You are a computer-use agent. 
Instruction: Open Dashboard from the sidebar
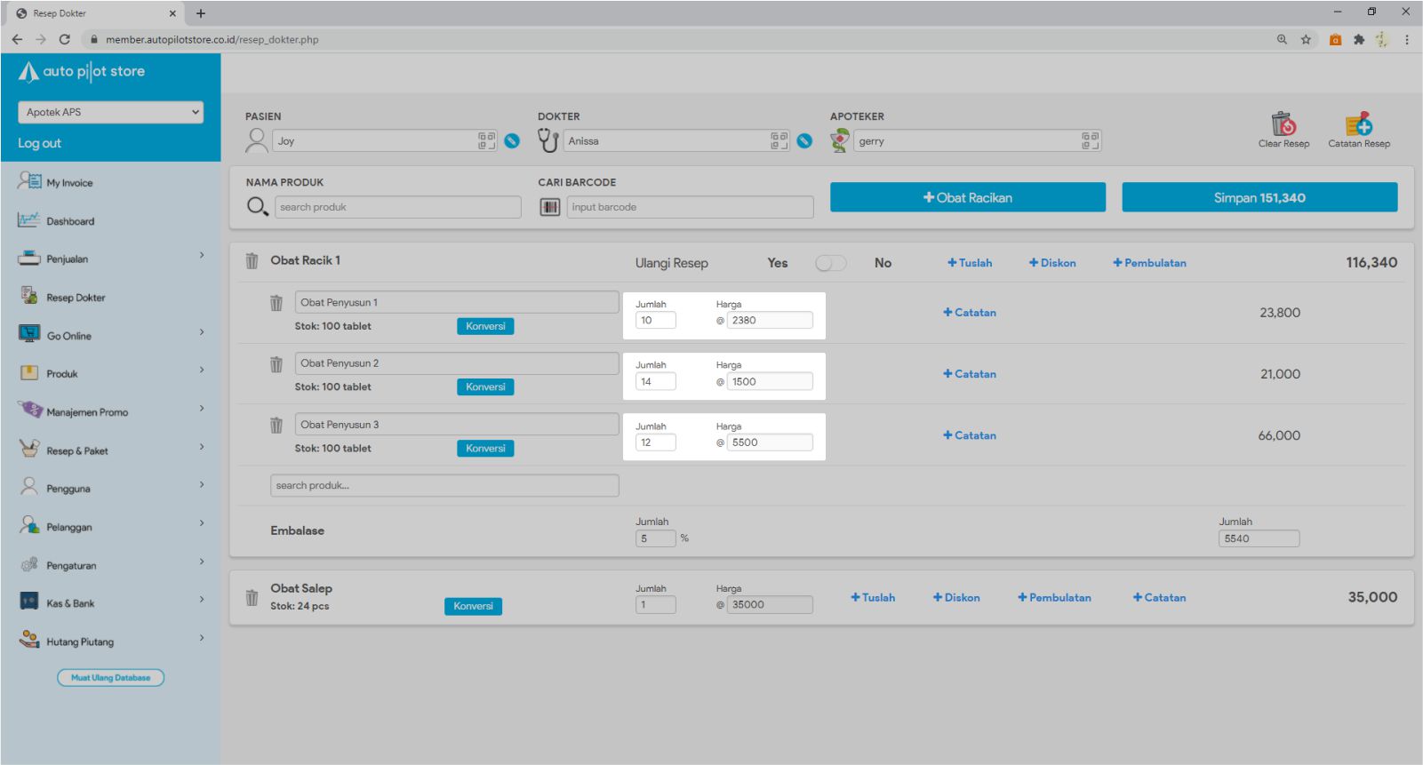70,221
